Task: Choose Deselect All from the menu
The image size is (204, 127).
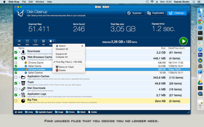Action: [x=69, y=49]
